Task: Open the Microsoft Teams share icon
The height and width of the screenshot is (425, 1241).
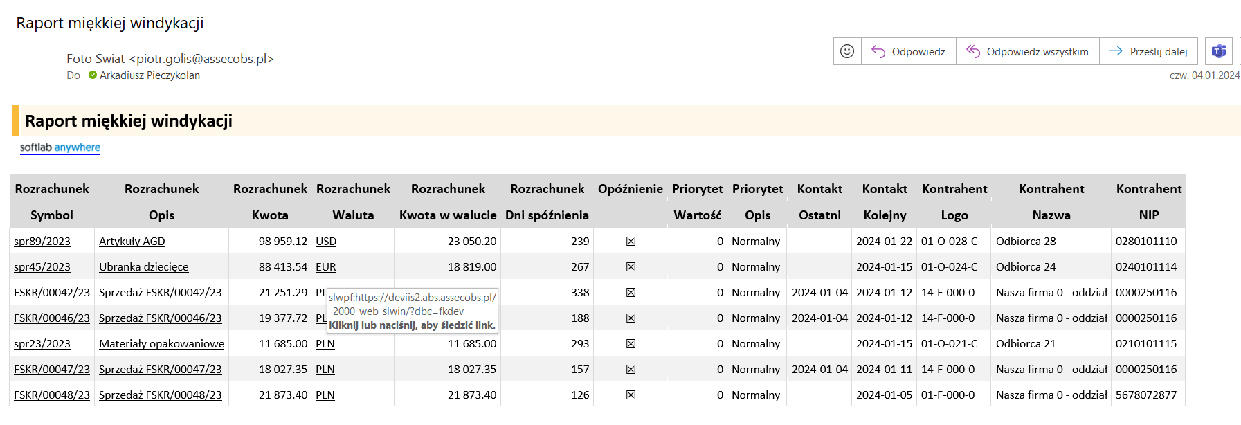Action: click(x=1219, y=51)
